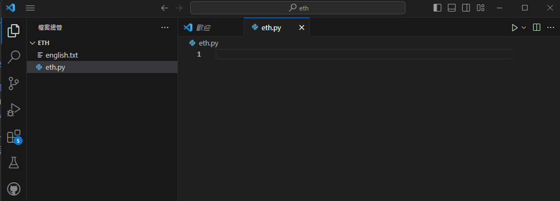The height and width of the screenshot is (201, 560).
Task: Toggle the primary side bar visibility
Action: [x=437, y=8]
